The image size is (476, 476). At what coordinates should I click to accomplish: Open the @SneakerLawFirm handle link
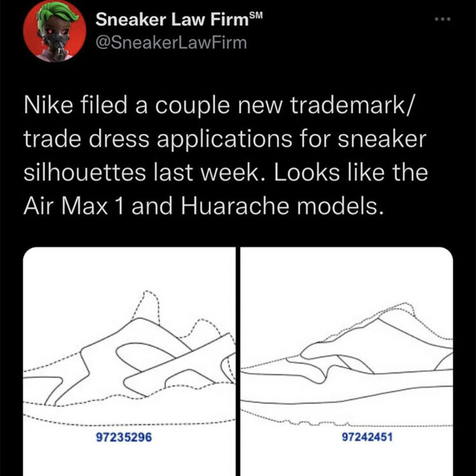[171, 43]
